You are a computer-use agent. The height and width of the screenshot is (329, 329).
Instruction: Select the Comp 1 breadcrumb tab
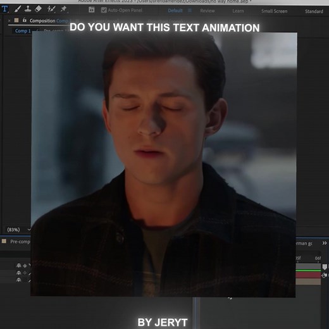[x=23, y=31]
